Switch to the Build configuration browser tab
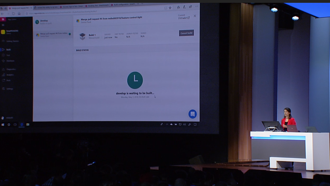 click(x=123, y=5)
